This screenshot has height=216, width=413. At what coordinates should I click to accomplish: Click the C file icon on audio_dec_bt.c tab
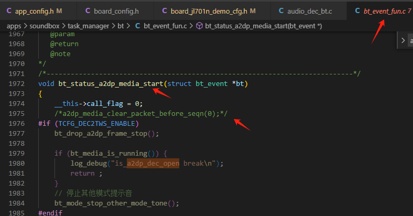pos(281,11)
